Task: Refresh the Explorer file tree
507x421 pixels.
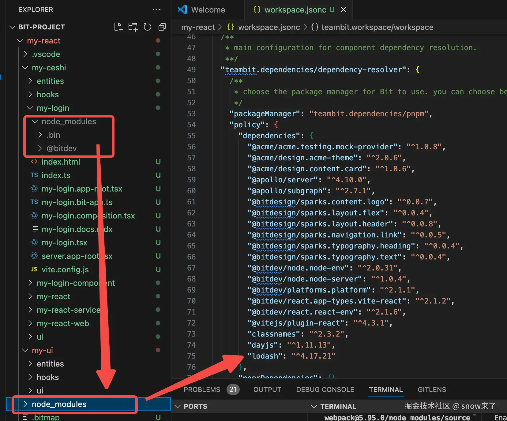Action: 148,27
